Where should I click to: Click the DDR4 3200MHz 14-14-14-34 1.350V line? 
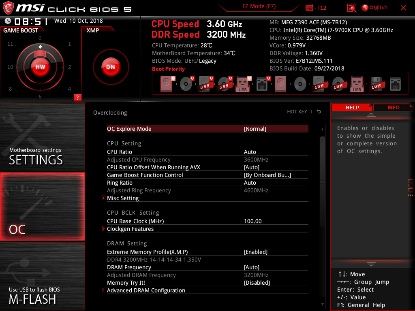tap(154, 260)
